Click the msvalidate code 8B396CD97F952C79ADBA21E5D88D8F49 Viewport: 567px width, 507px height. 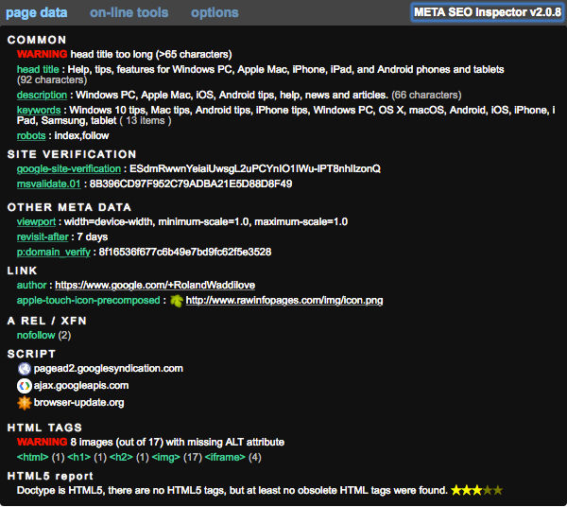pos(191,184)
